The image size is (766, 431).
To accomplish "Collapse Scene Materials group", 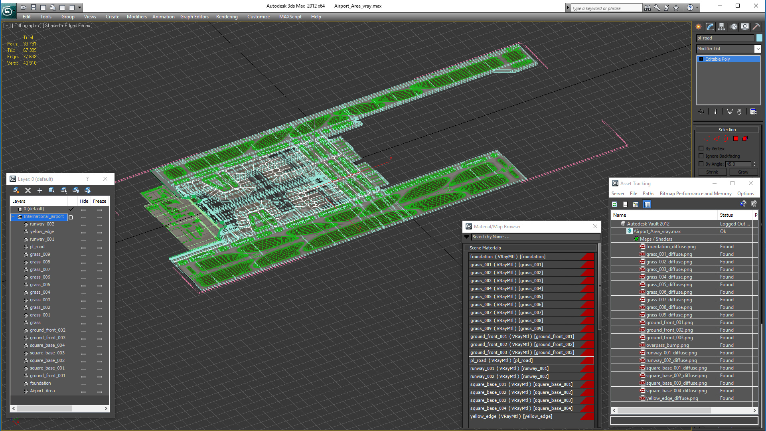I will point(467,248).
